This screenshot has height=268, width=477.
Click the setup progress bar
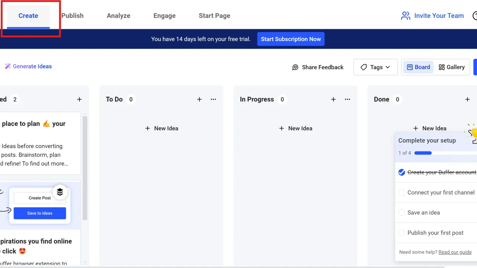[x=446, y=153]
